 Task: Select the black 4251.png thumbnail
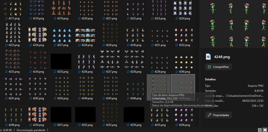pyautogui.click(x=61, y=115)
